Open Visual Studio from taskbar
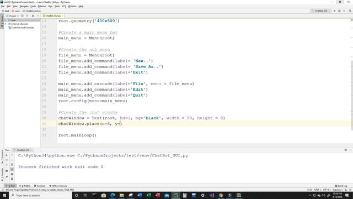This screenshot has width=353, height=199. (x=212, y=195)
